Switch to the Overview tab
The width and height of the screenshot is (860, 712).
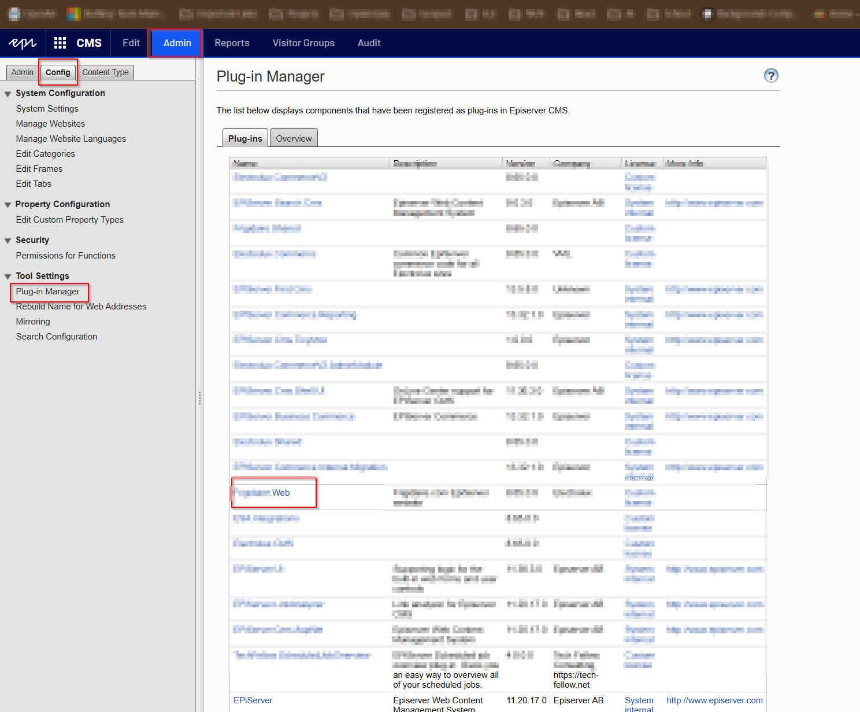[294, 138]
